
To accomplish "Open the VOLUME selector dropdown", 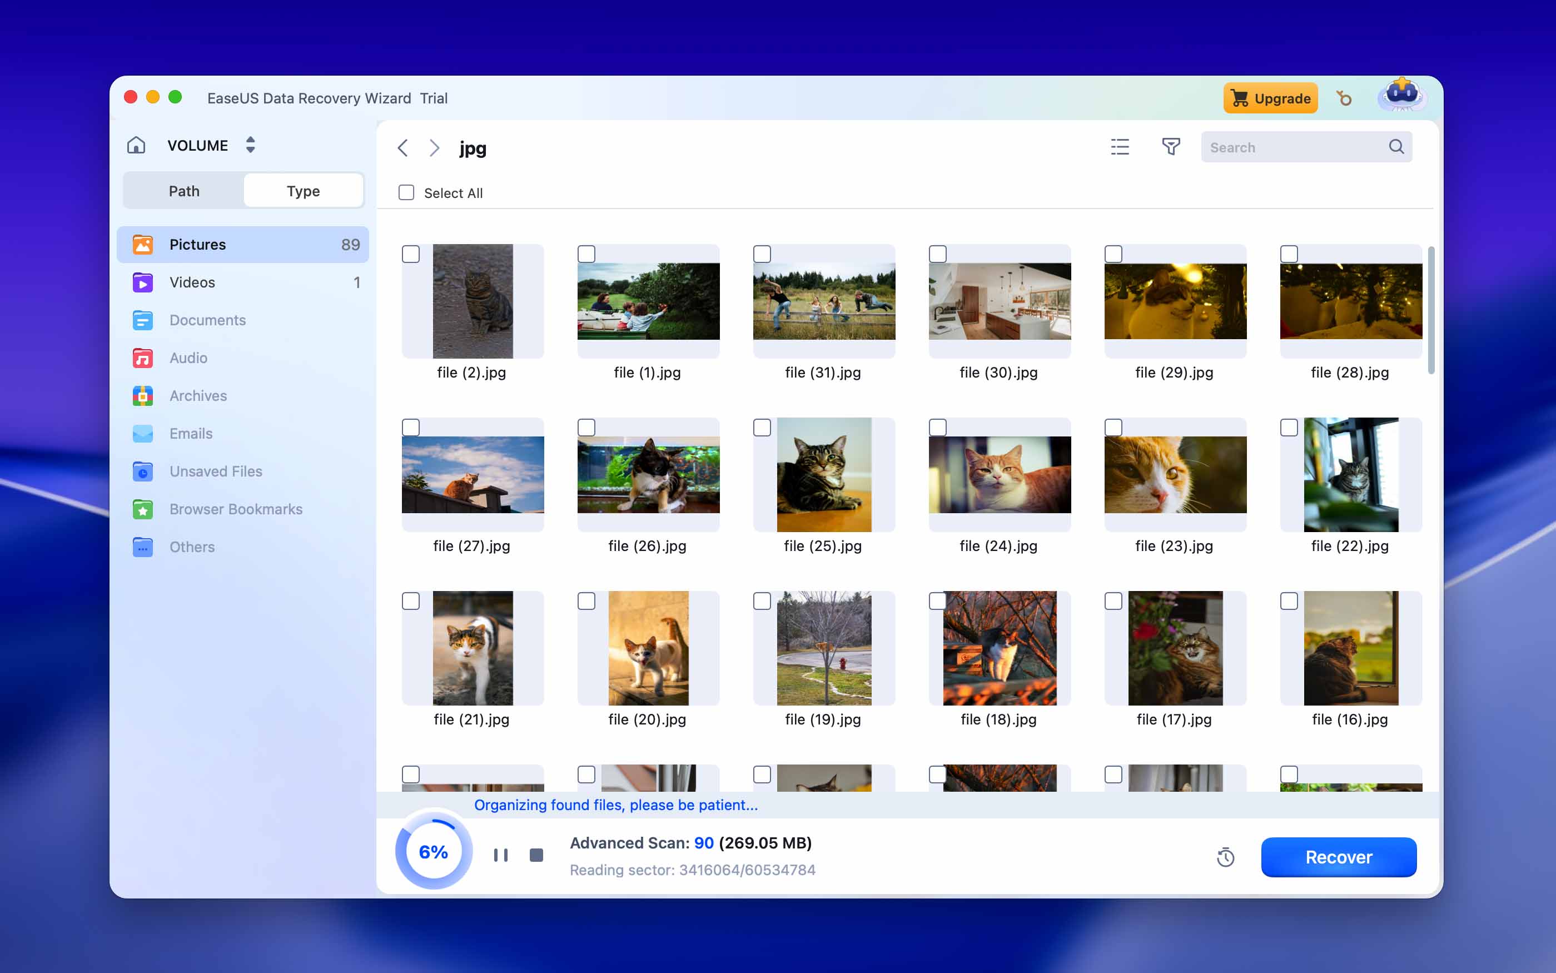I will [250, 145].
